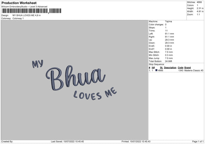205x144 pixels.
Task: Click 'Last Saved: 15/07/2022 10:45:40' footer text
Action: click(67, 142)
